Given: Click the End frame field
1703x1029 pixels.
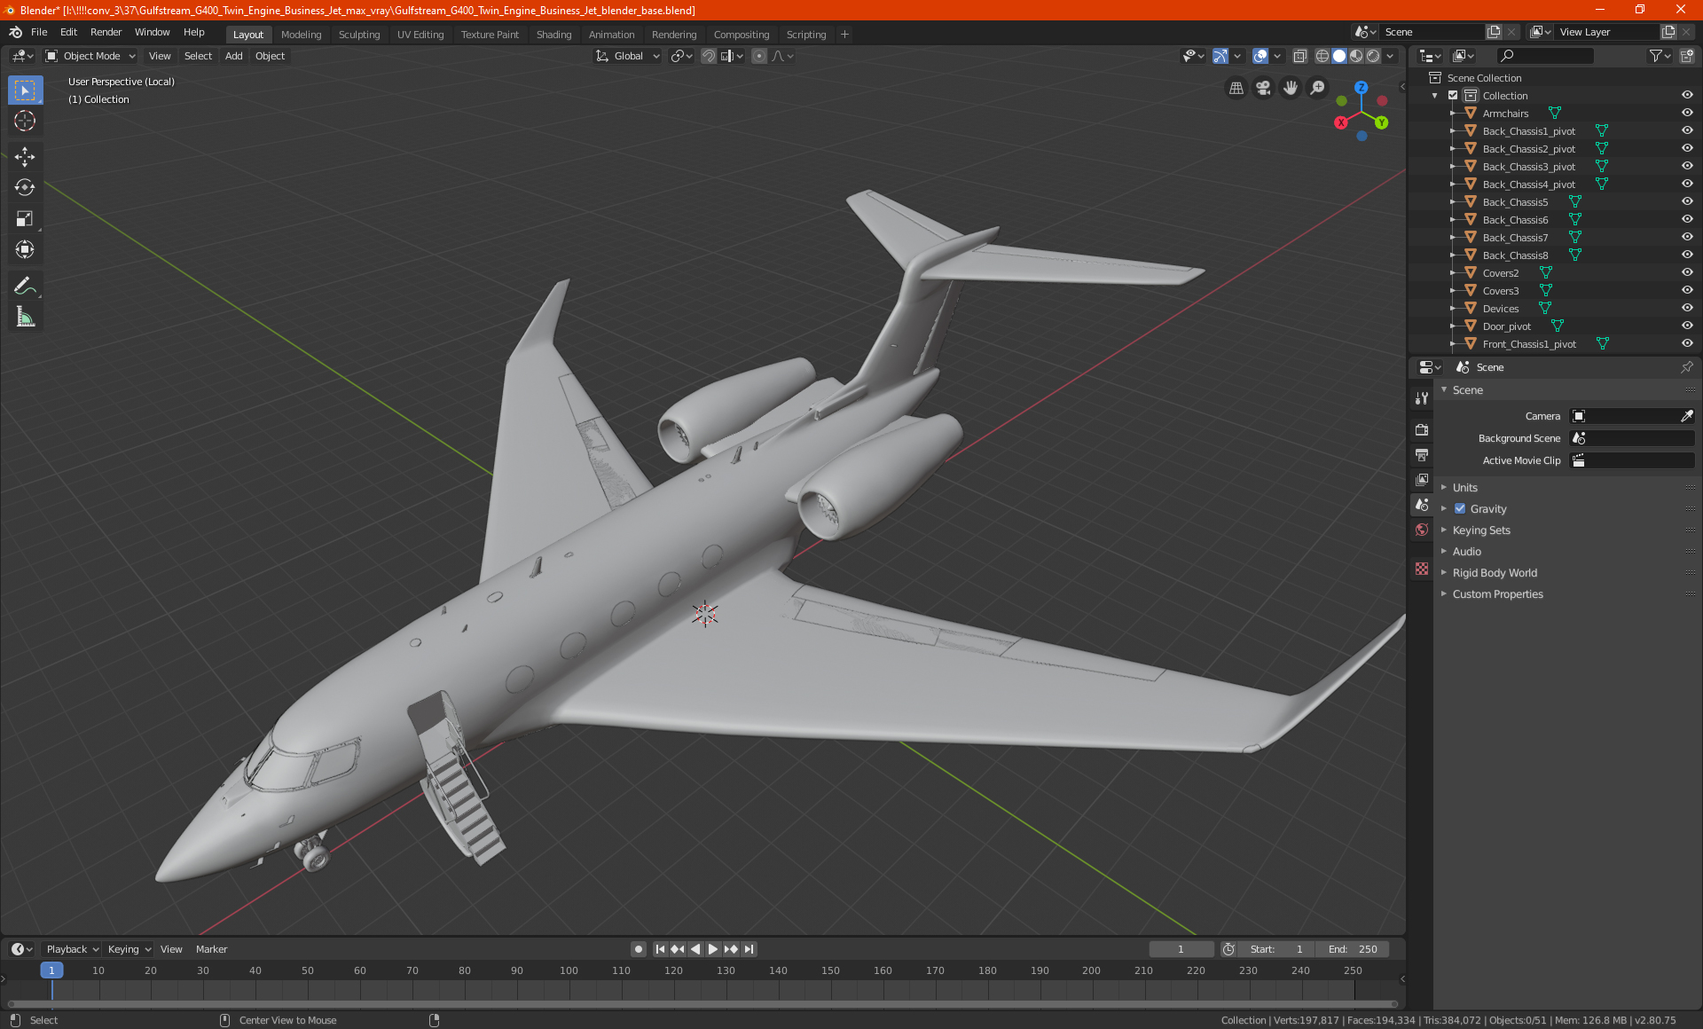Looking at the screenshot, I should (1353, 949).
